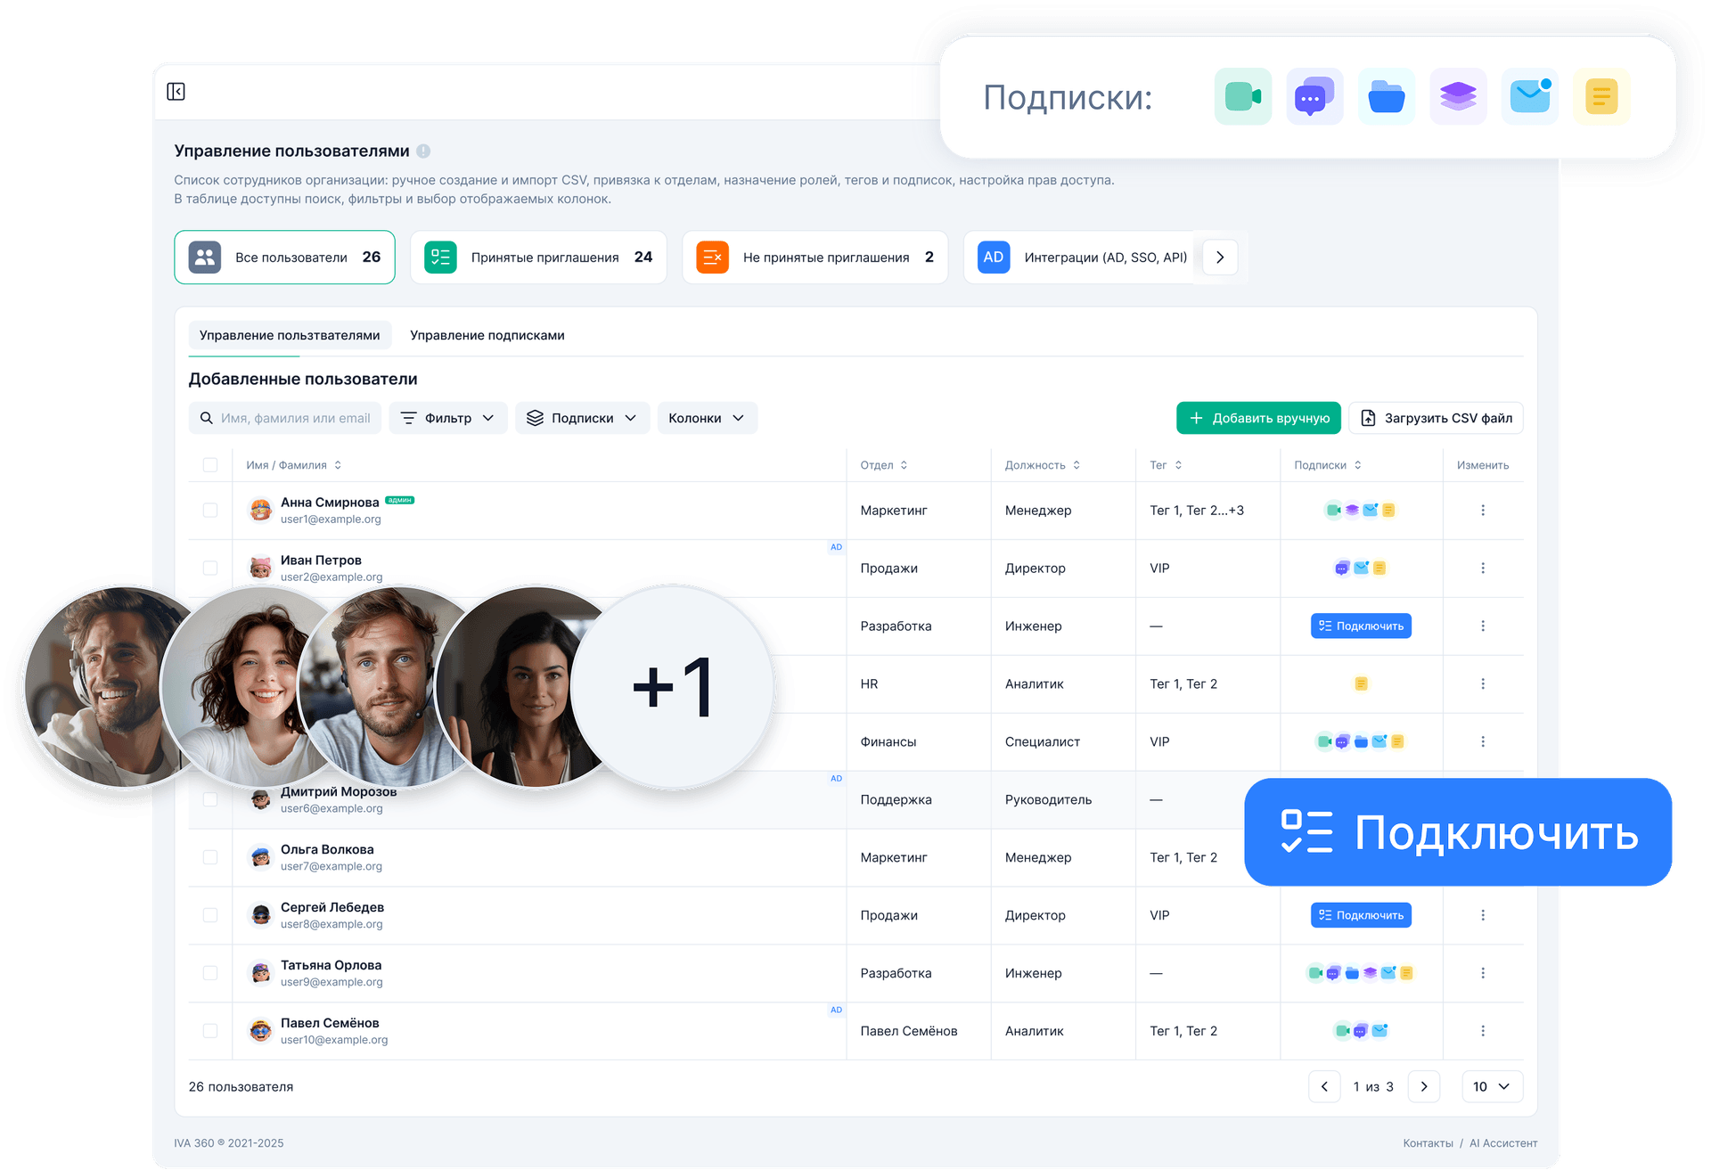Open actions menu for Павел Семёнов row

coord(1483,1031)
